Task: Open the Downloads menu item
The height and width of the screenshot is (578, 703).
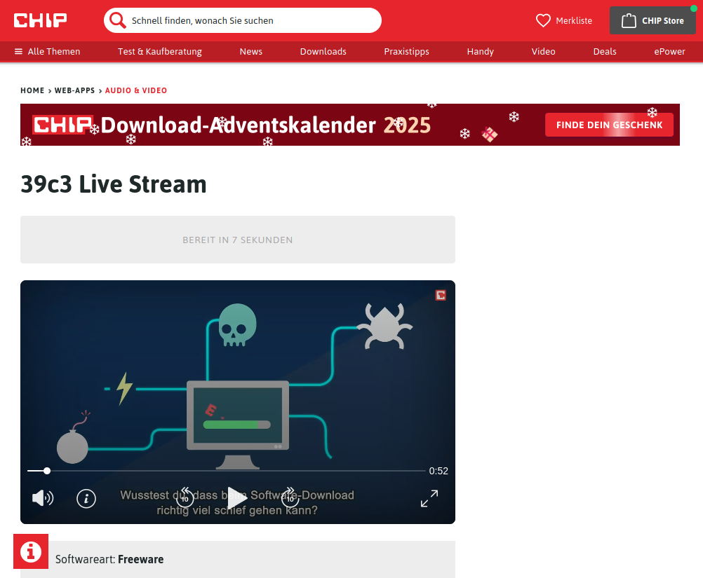Action: 323,52
